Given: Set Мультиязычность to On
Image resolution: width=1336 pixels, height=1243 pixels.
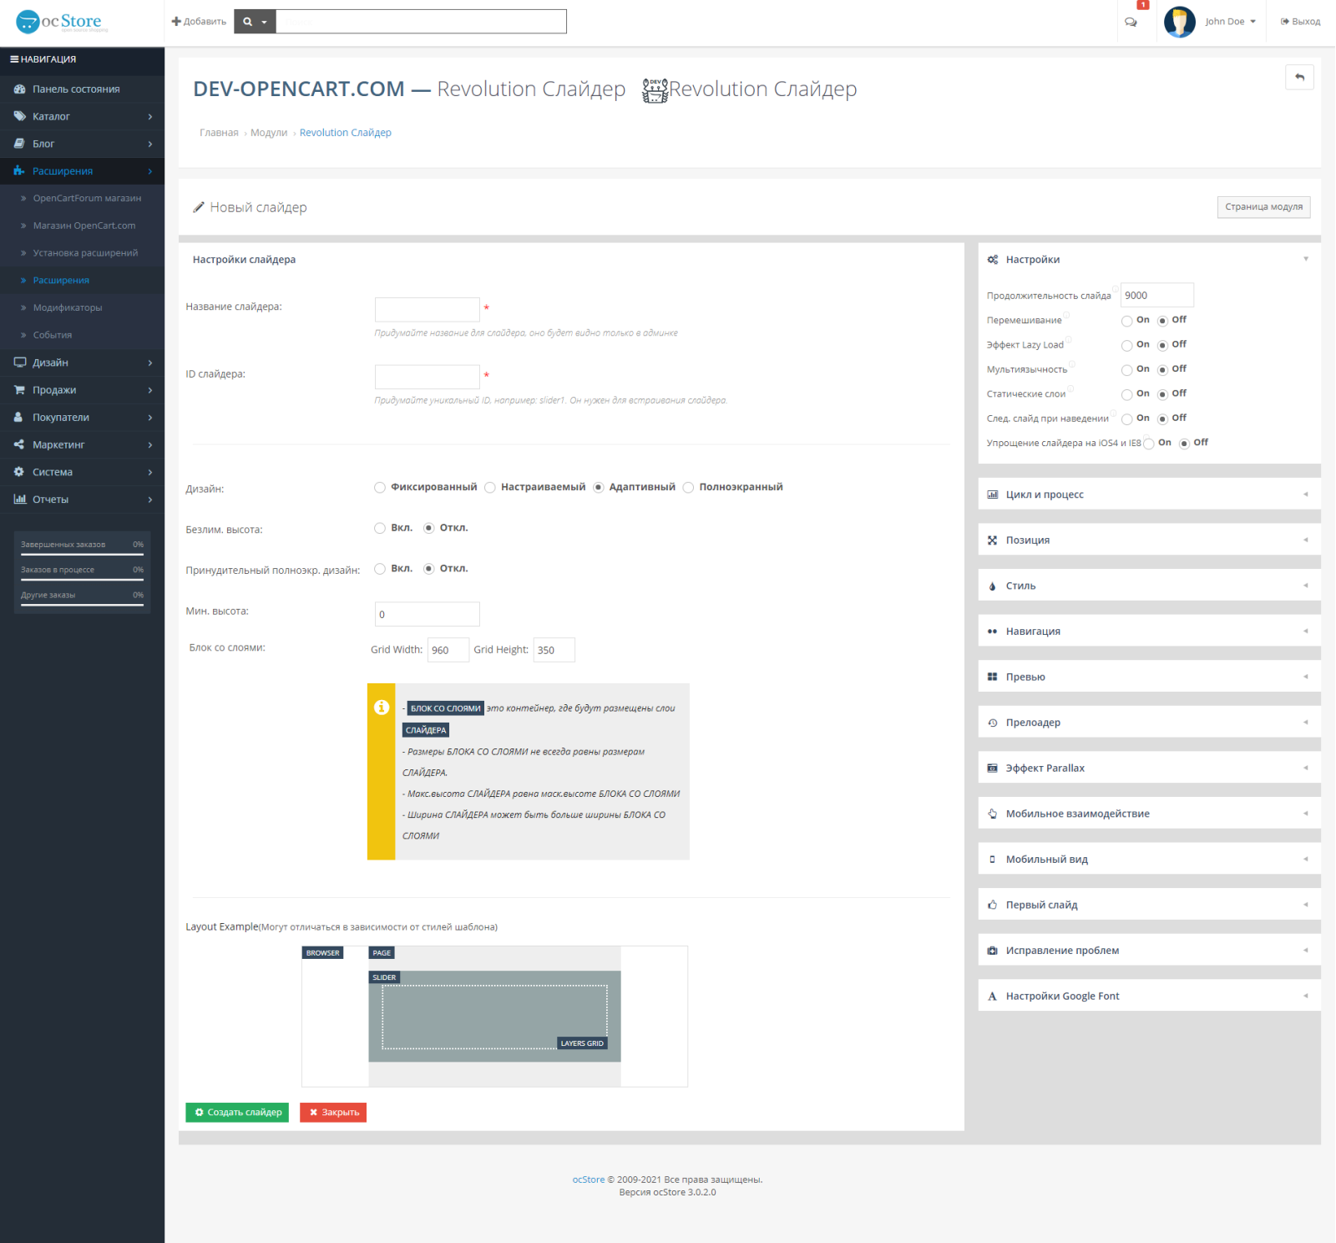Looking at the screenshot, I should click(x=1126, y=370).
